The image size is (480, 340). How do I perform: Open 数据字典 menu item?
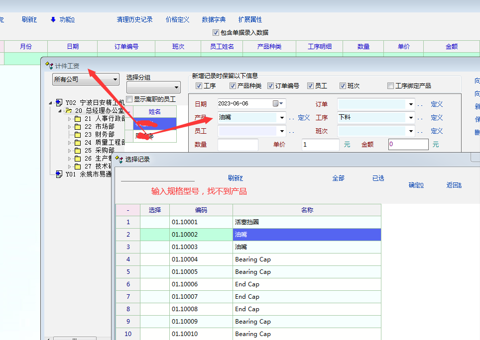[x=214, y=20]
